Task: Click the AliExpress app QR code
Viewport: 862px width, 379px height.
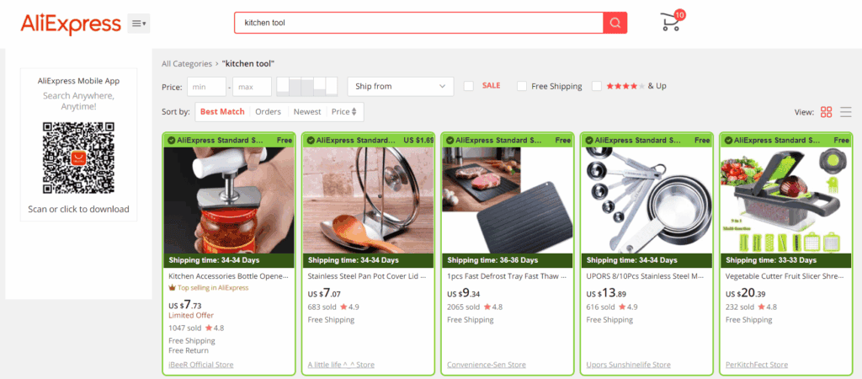Action: tap(78, 157)
